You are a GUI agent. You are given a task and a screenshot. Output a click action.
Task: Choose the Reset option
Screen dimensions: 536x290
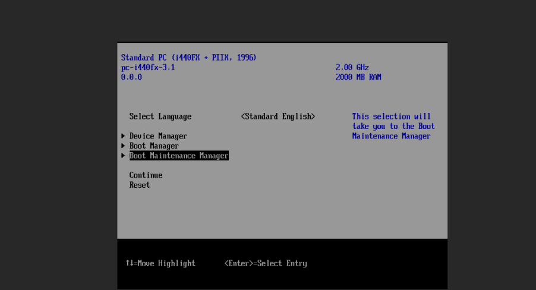[x=140, y=185]
